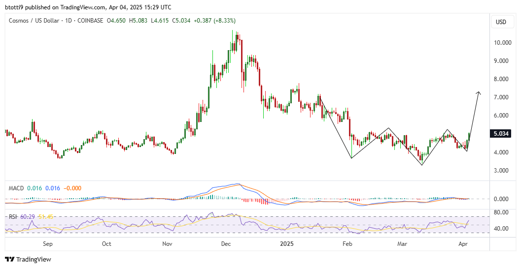The width and height of the screenshot is (521, 268).
Task: Click the 2025 label on time axis
Action: pos(287,244)
